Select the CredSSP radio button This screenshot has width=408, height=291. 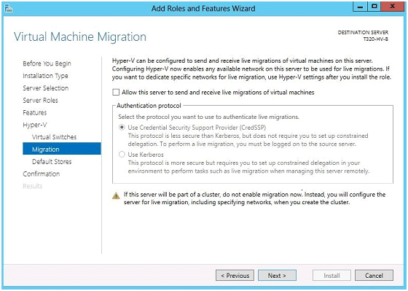coord(122,128)
